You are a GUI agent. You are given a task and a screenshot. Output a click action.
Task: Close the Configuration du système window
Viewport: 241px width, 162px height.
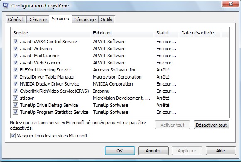coord(230,4)
